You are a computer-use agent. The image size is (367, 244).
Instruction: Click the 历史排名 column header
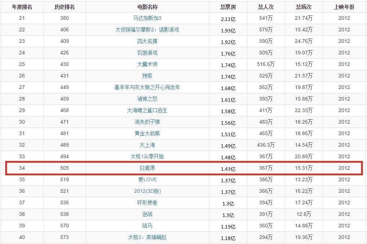(x=65, y=7)
